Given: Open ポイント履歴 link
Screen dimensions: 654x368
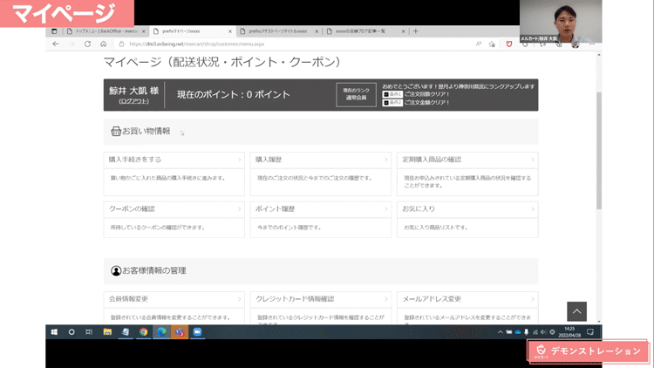Looking at the screenshot, I should (x=276, y=208).
